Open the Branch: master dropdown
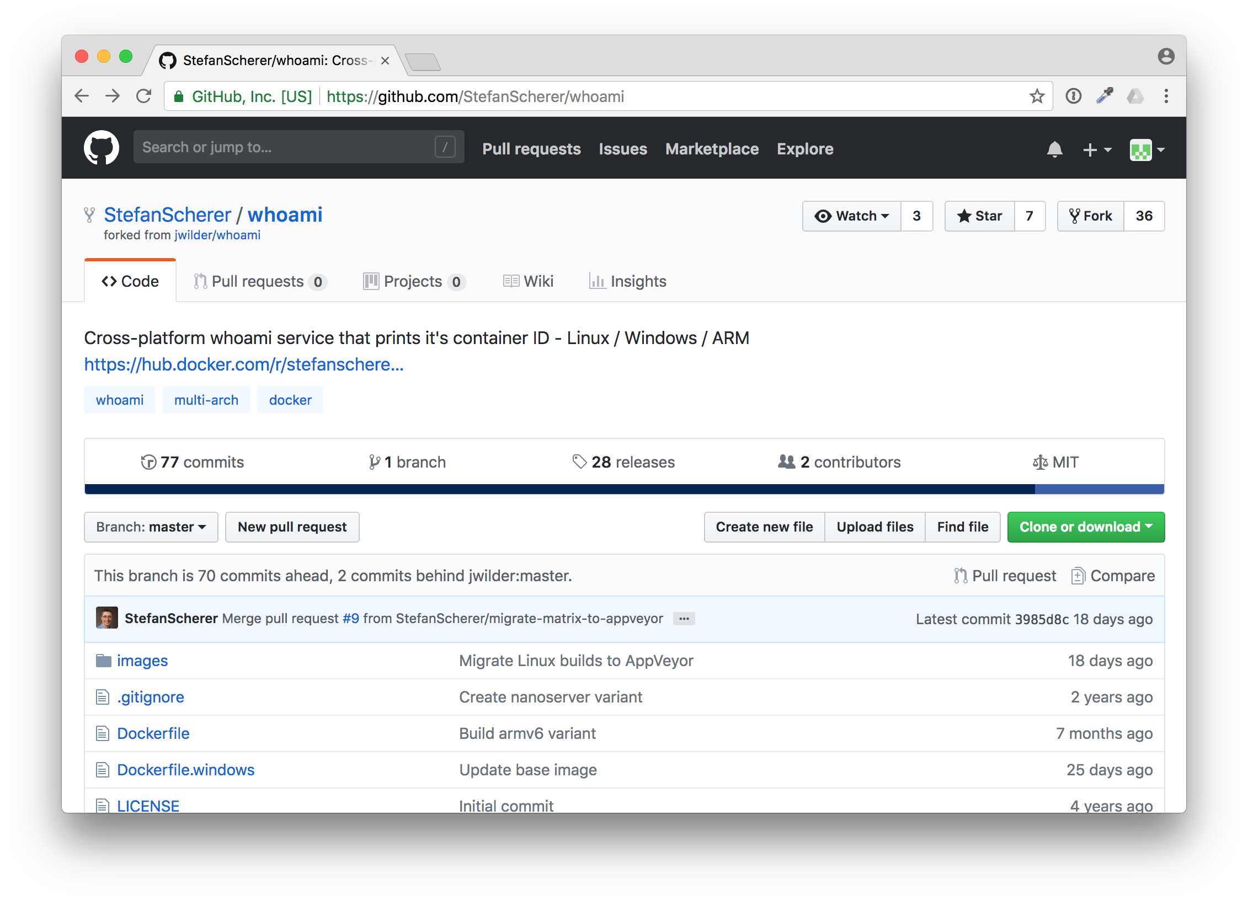 coord(151,527)
